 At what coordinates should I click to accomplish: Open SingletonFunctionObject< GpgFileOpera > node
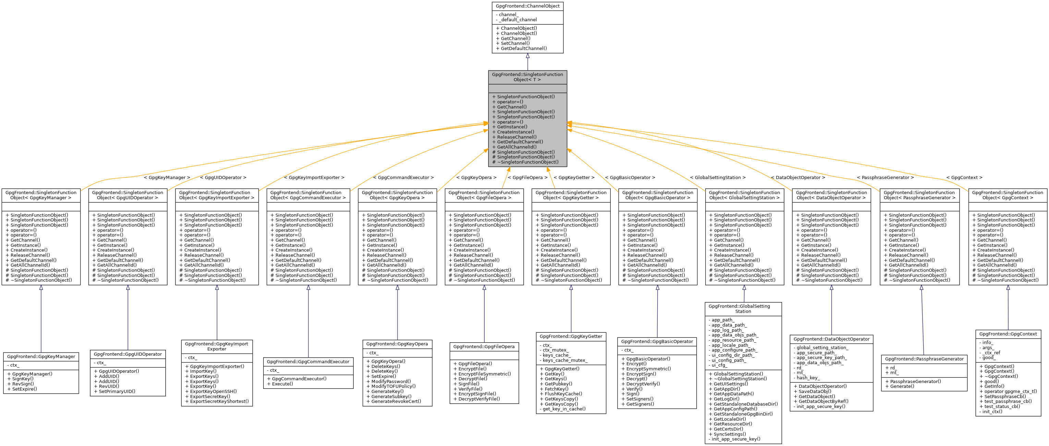click(484, 237)
